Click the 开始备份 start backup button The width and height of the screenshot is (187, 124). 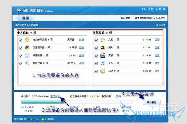click(151, 102)
